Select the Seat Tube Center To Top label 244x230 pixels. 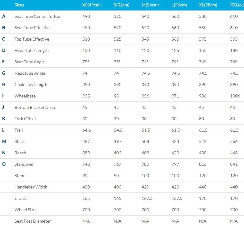point(37,16)
